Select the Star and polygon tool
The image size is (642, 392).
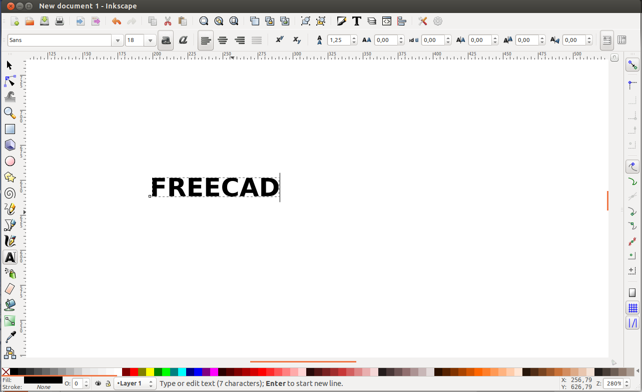(x=10, y=177)
